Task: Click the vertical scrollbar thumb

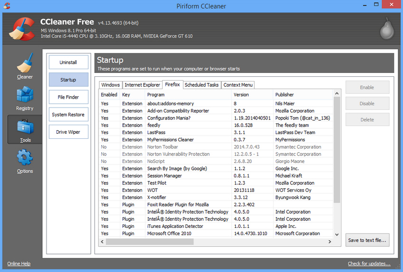Action: click(x=337, y=150)
